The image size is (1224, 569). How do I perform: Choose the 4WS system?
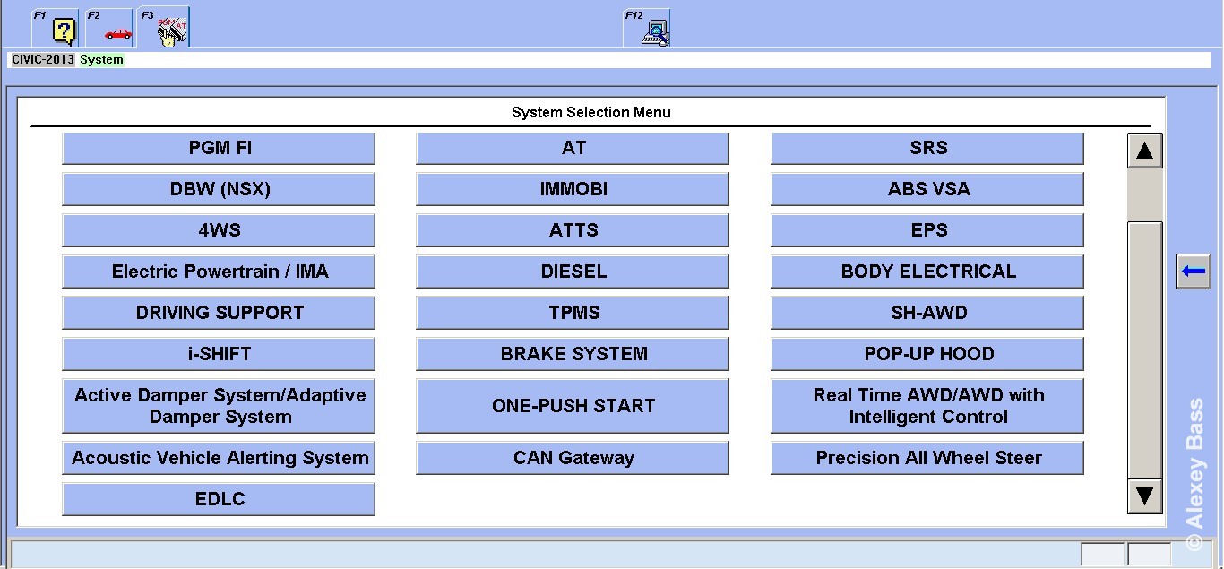(x=219, y=231)
